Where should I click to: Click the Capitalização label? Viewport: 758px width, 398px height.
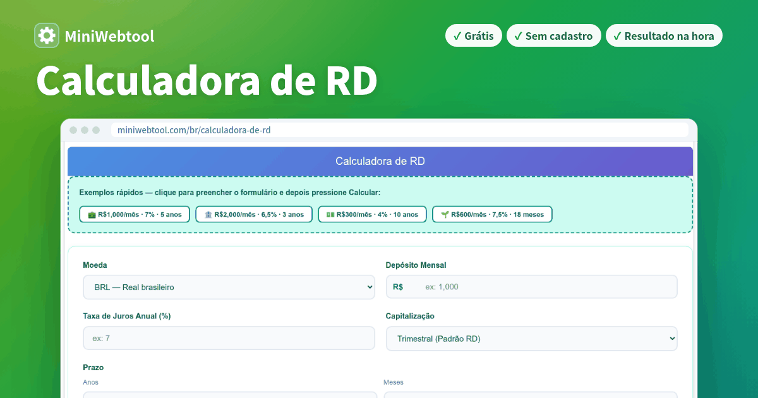410,316
